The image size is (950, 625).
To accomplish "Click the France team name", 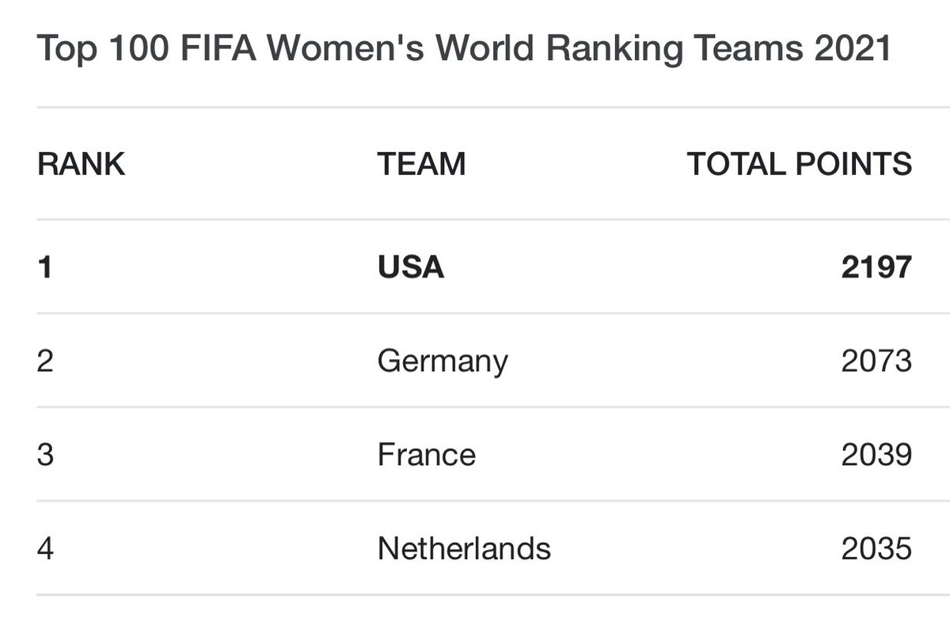I will coord(427,455).
